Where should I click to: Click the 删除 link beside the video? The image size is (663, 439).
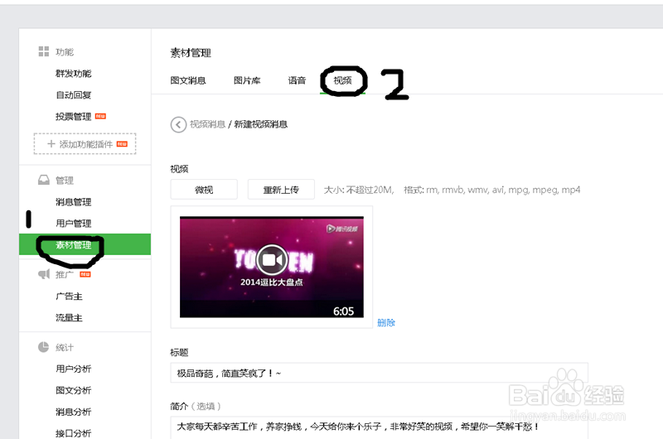(386, 323)
